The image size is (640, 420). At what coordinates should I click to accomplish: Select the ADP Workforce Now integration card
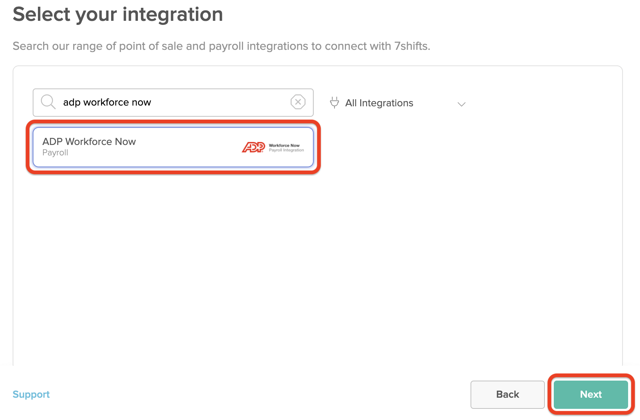pos(173,147)
